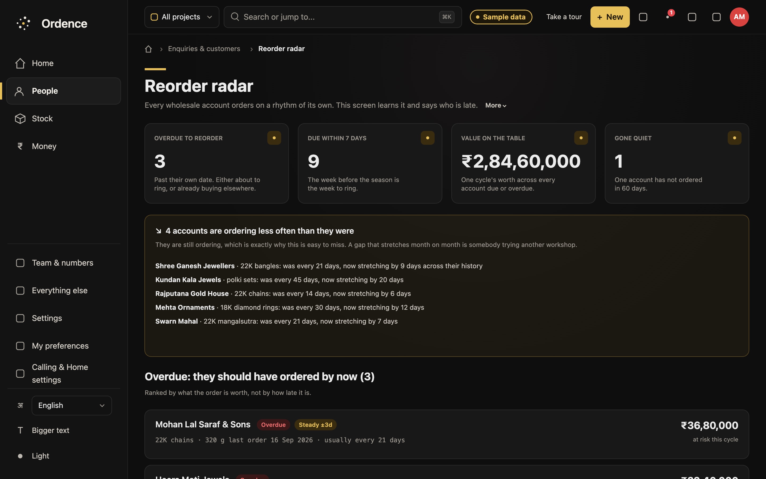Open Home in the sidebar
The image size is (766, 479).
(x=63, y=63)
